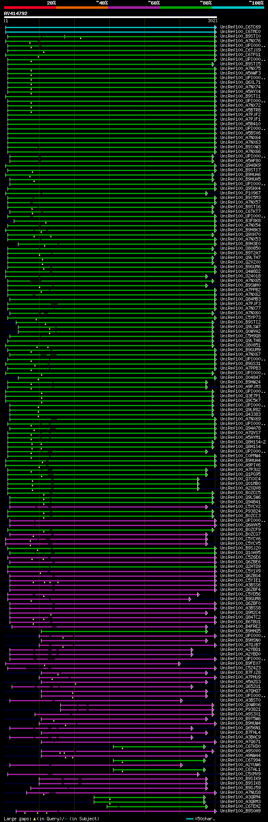
Task: Click the red ~20% identity legend segment
Action: pos(30,8)
